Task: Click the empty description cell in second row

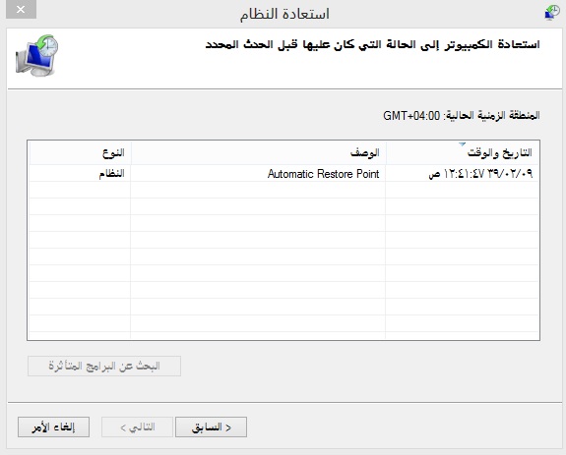Action: pos(258,191)
